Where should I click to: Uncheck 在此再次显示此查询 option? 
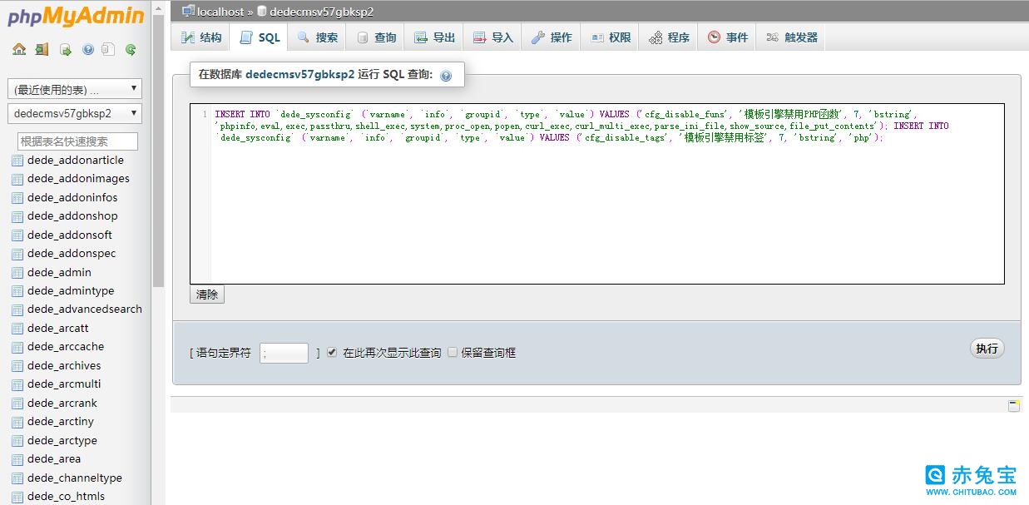[x=329, y=352]
